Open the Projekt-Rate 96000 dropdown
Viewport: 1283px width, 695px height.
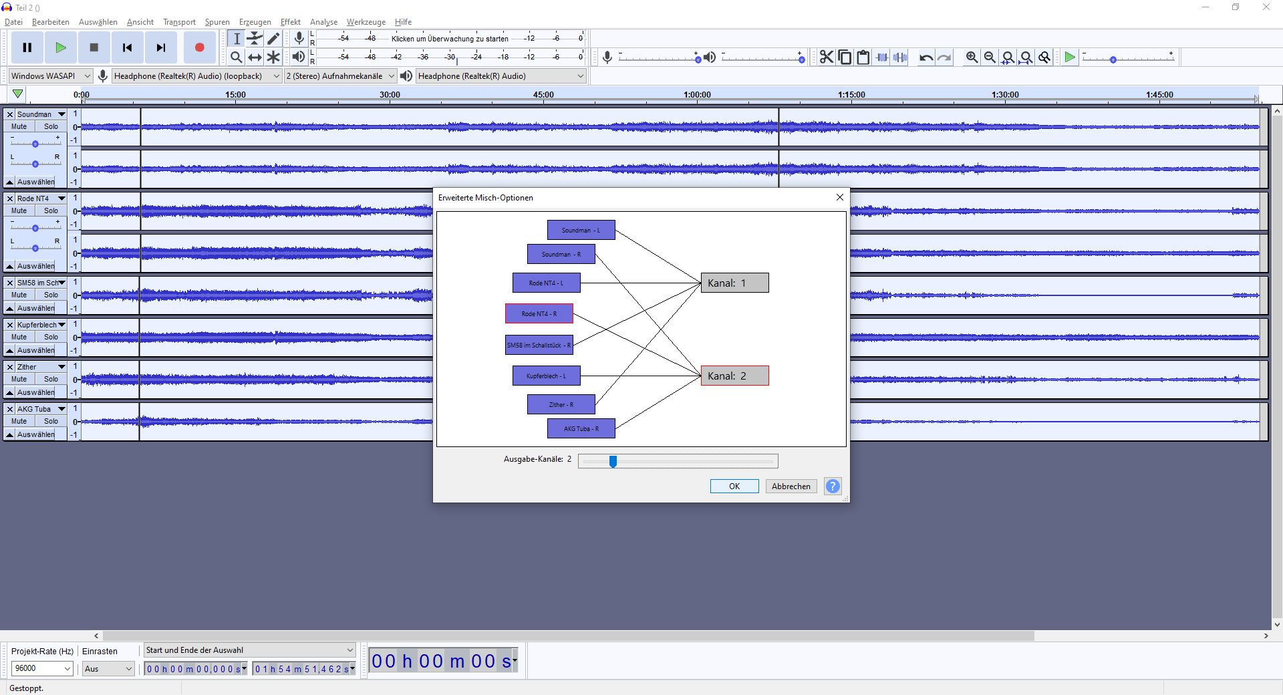point(42,668)
